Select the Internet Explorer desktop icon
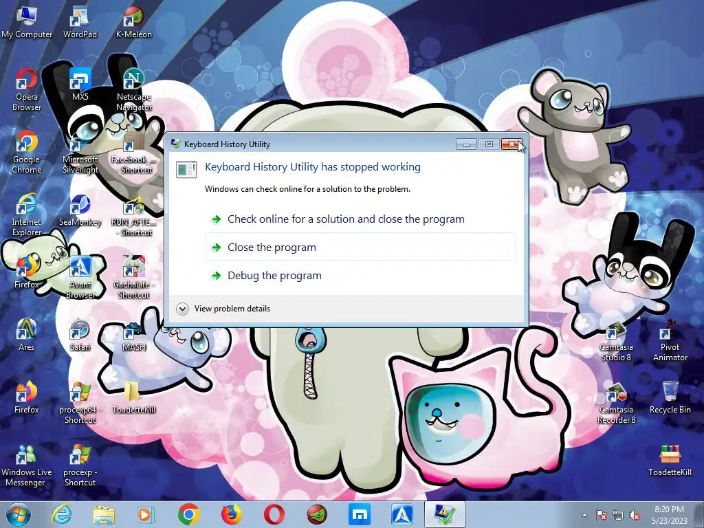 click(27, 214)
